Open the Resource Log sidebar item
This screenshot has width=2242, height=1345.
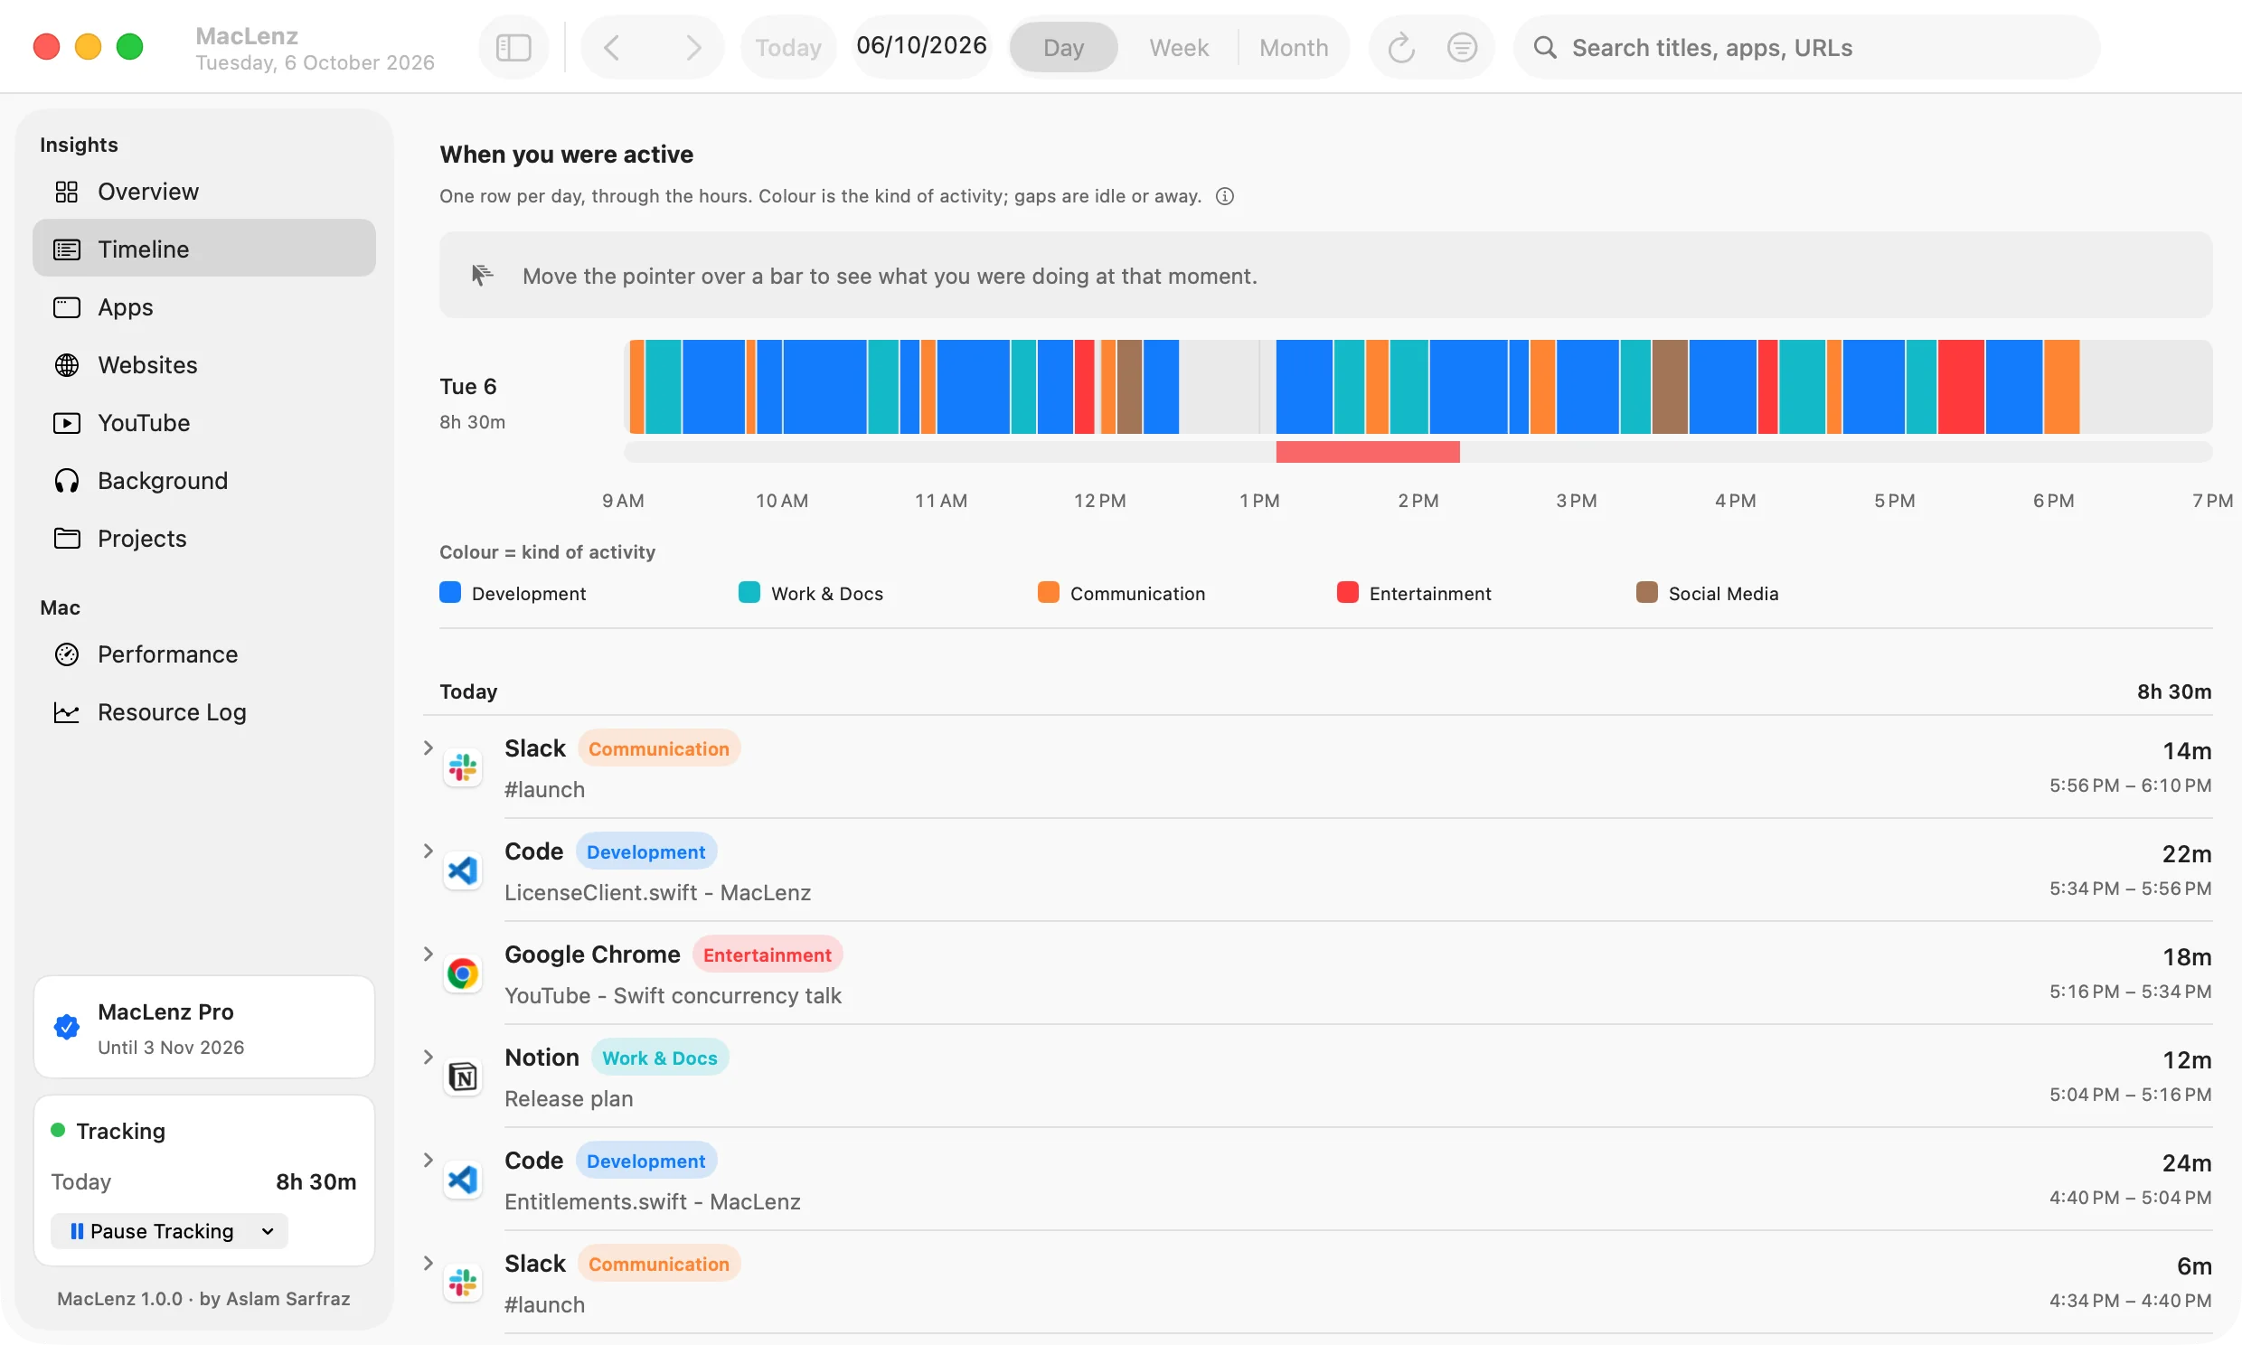pyautogui.click(x=204, y=712)
